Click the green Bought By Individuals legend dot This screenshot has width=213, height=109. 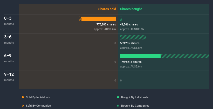[x=118, y=97]
